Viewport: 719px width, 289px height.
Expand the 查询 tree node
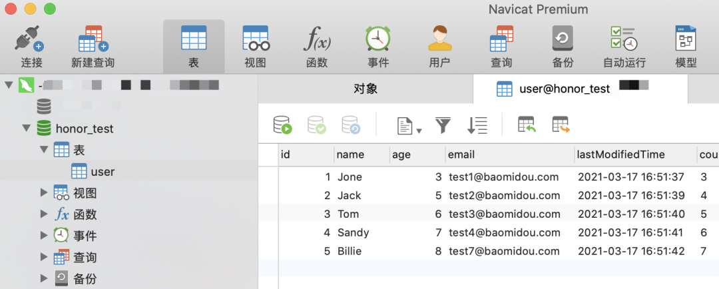click(x=44, y=257)
